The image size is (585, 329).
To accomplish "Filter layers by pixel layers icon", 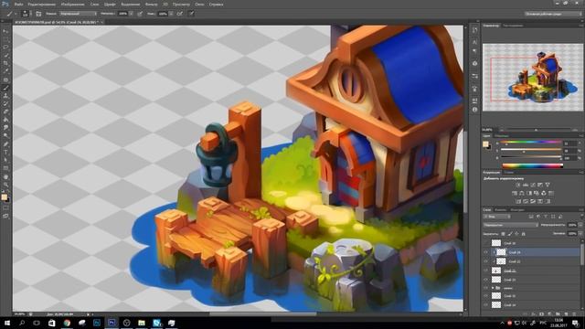I will tap(531, 217).
